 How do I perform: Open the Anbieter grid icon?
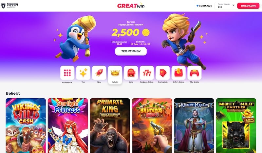[x=67, y=73]
